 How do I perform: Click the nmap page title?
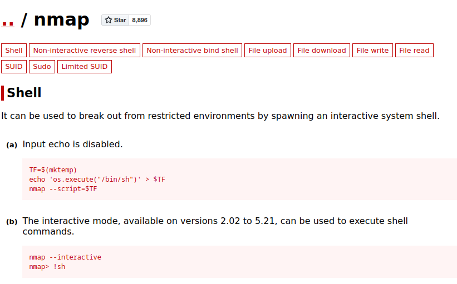click(x=61, y=20)
